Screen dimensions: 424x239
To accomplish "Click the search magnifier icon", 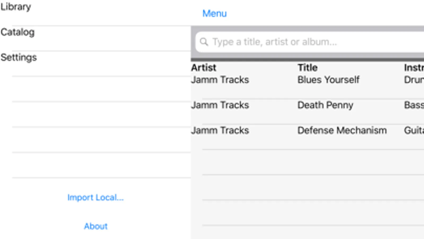I will [x=204, y=42].
